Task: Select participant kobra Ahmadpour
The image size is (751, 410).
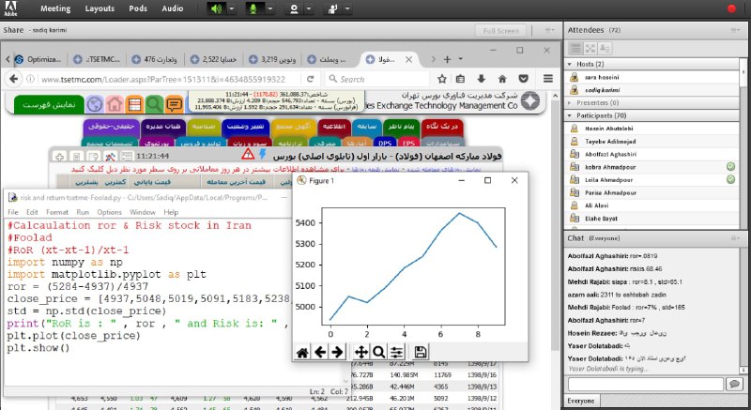Action: click(652, 167)
